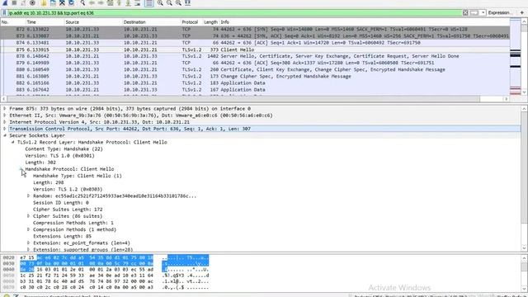
Task: Clear the display filter X button
Action: click(465, 12)
